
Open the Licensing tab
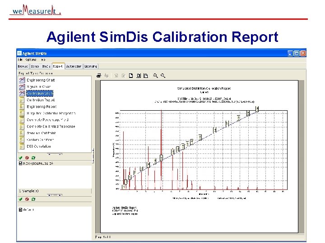pyautogui.click(x=91, y=66)
